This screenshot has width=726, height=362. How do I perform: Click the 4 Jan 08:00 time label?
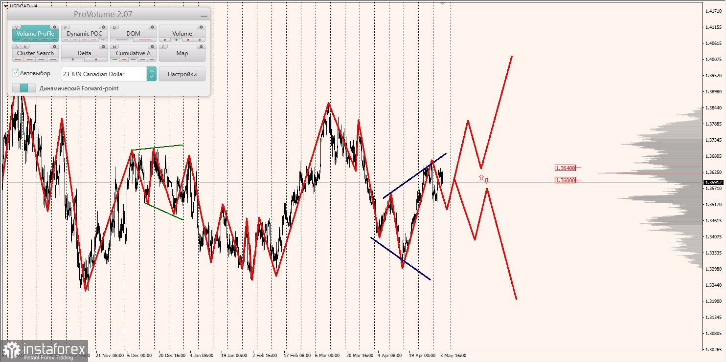tap(202, 356)
